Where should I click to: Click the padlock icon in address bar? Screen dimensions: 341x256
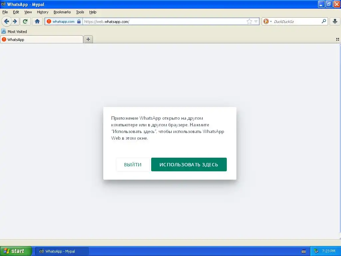click(79, 21)
